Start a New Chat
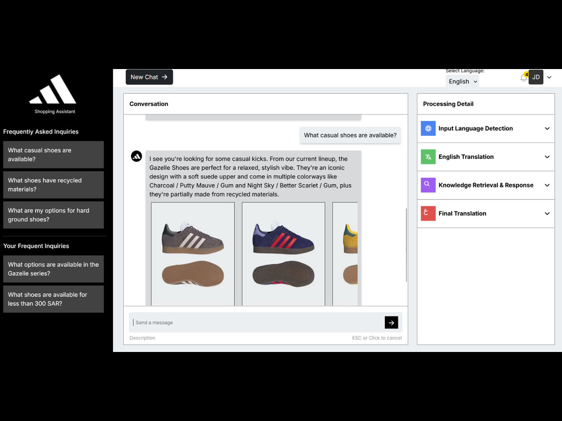The width and height of the screenshot is (562, 421). [x=149, y=77]
